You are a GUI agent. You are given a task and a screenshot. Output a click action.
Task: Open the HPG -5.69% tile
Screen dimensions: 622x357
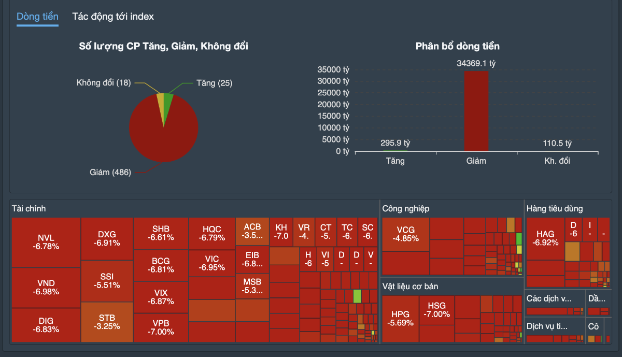pos(400,319)
